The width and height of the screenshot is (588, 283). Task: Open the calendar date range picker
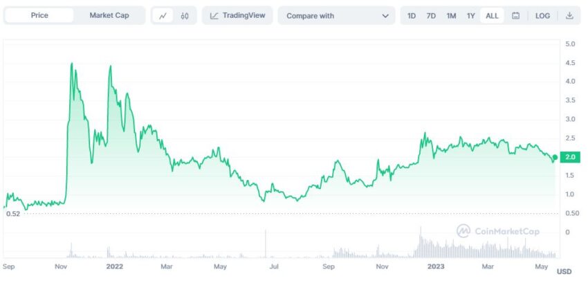[516, 15]
